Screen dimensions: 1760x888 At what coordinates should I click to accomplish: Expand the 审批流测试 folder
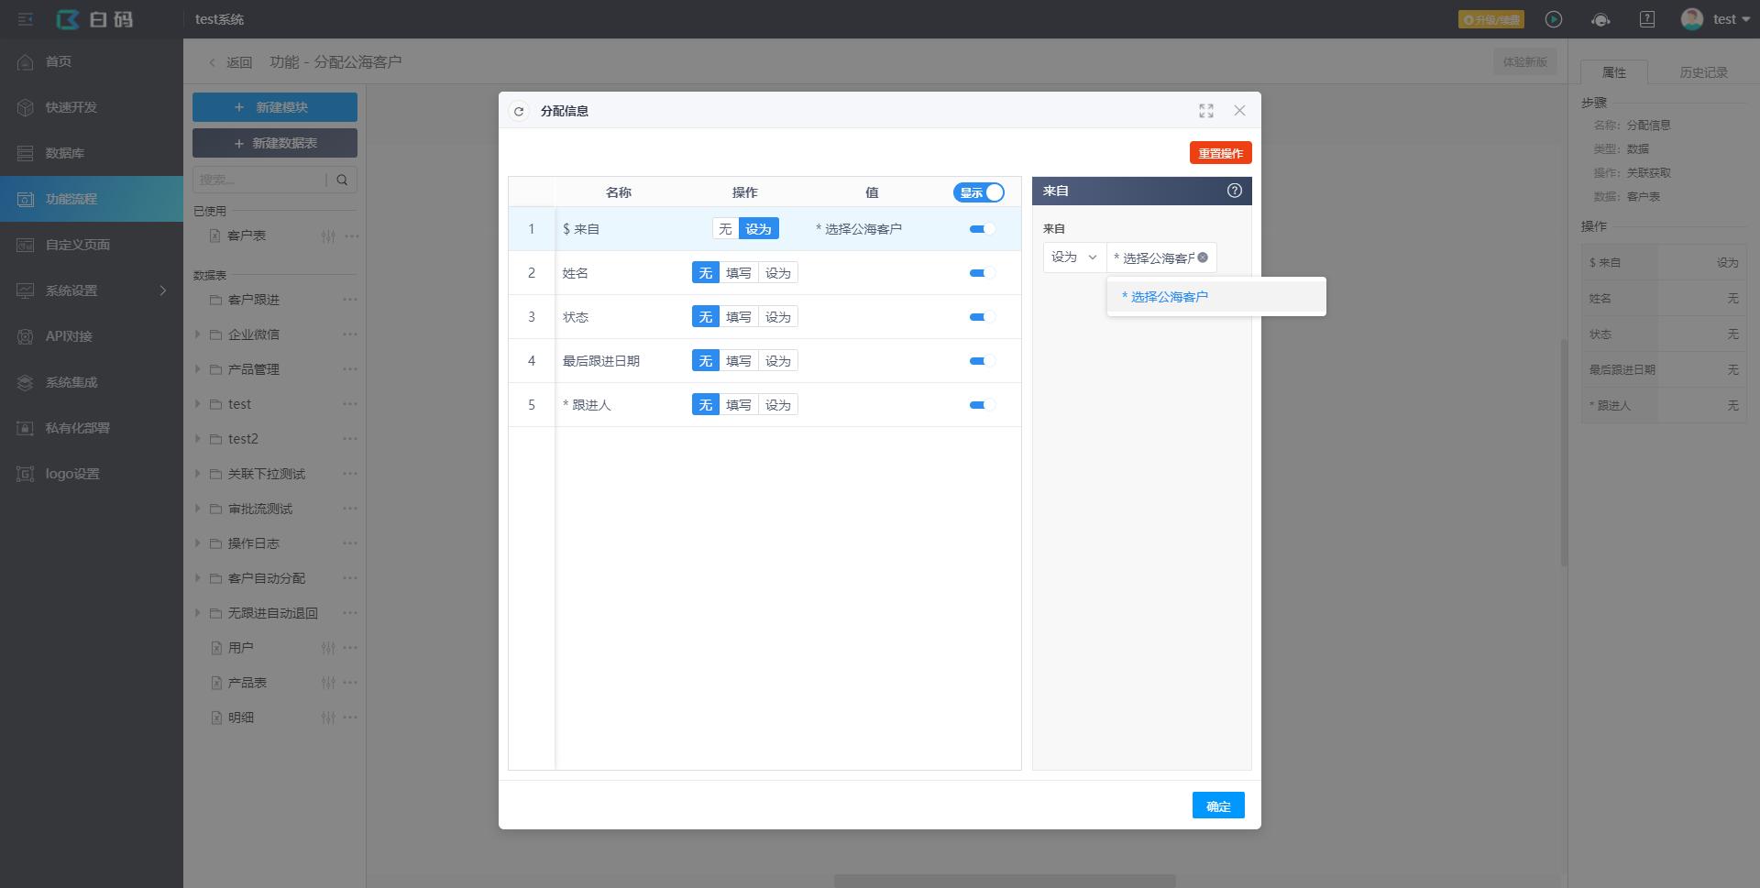[198, 509]
